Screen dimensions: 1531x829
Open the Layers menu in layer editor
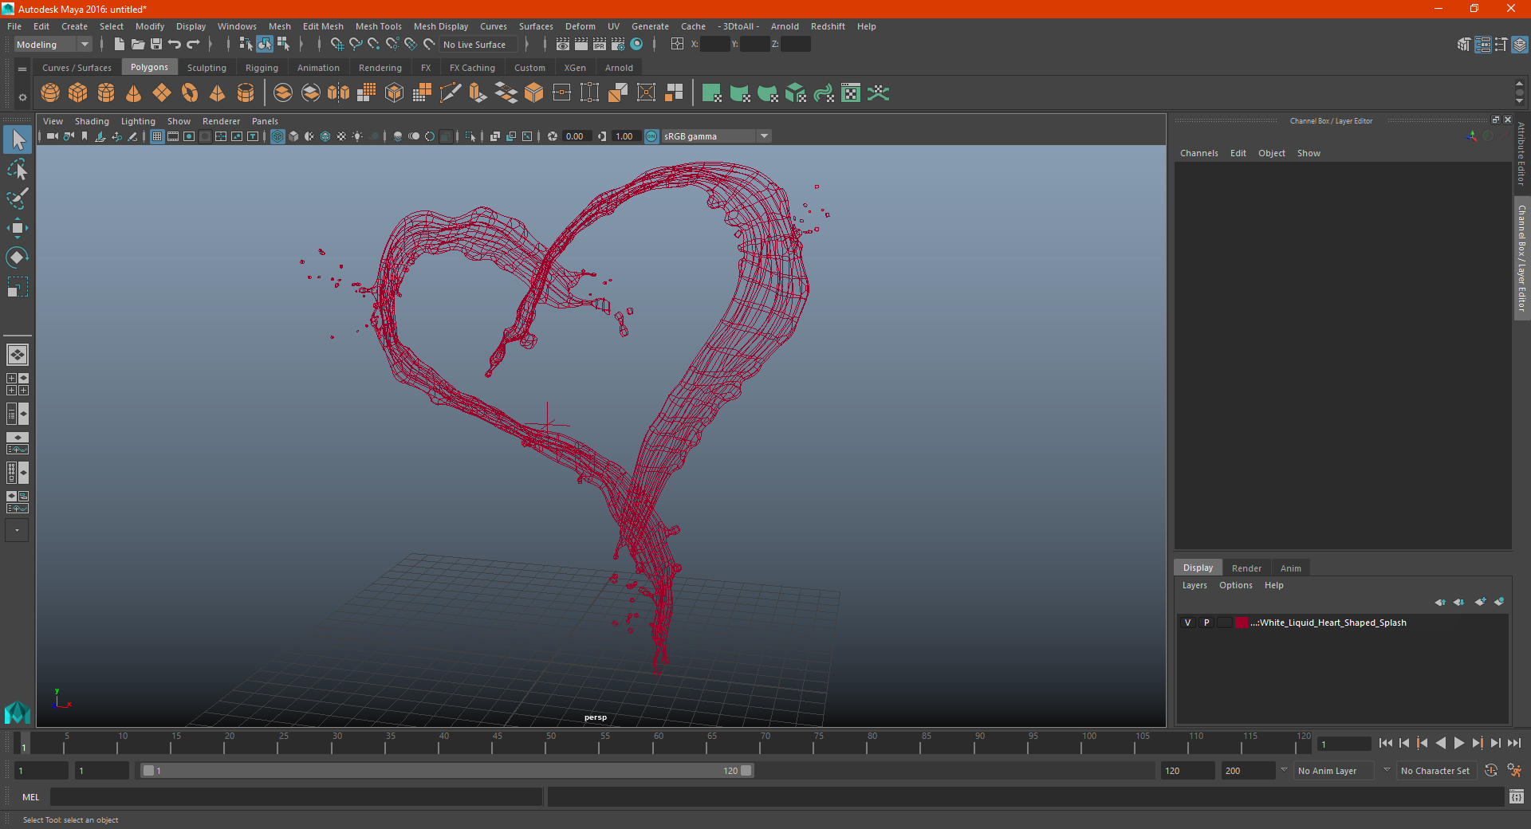pos(1194,585)
